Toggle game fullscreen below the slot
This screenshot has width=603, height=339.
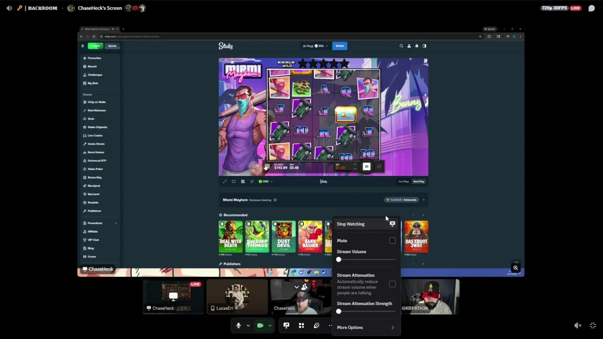(x=225, y=181)
